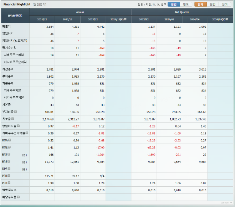Viewport: 235px width, 207px height.
Task: Click the Financial Highlight title text
Action: point(17,4)
